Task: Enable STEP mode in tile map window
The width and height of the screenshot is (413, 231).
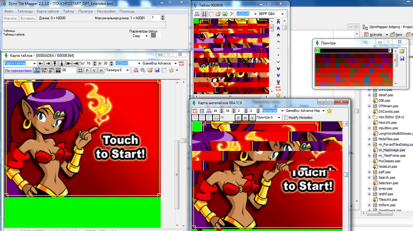Action: pyautogui.click(x=58, y=70)
